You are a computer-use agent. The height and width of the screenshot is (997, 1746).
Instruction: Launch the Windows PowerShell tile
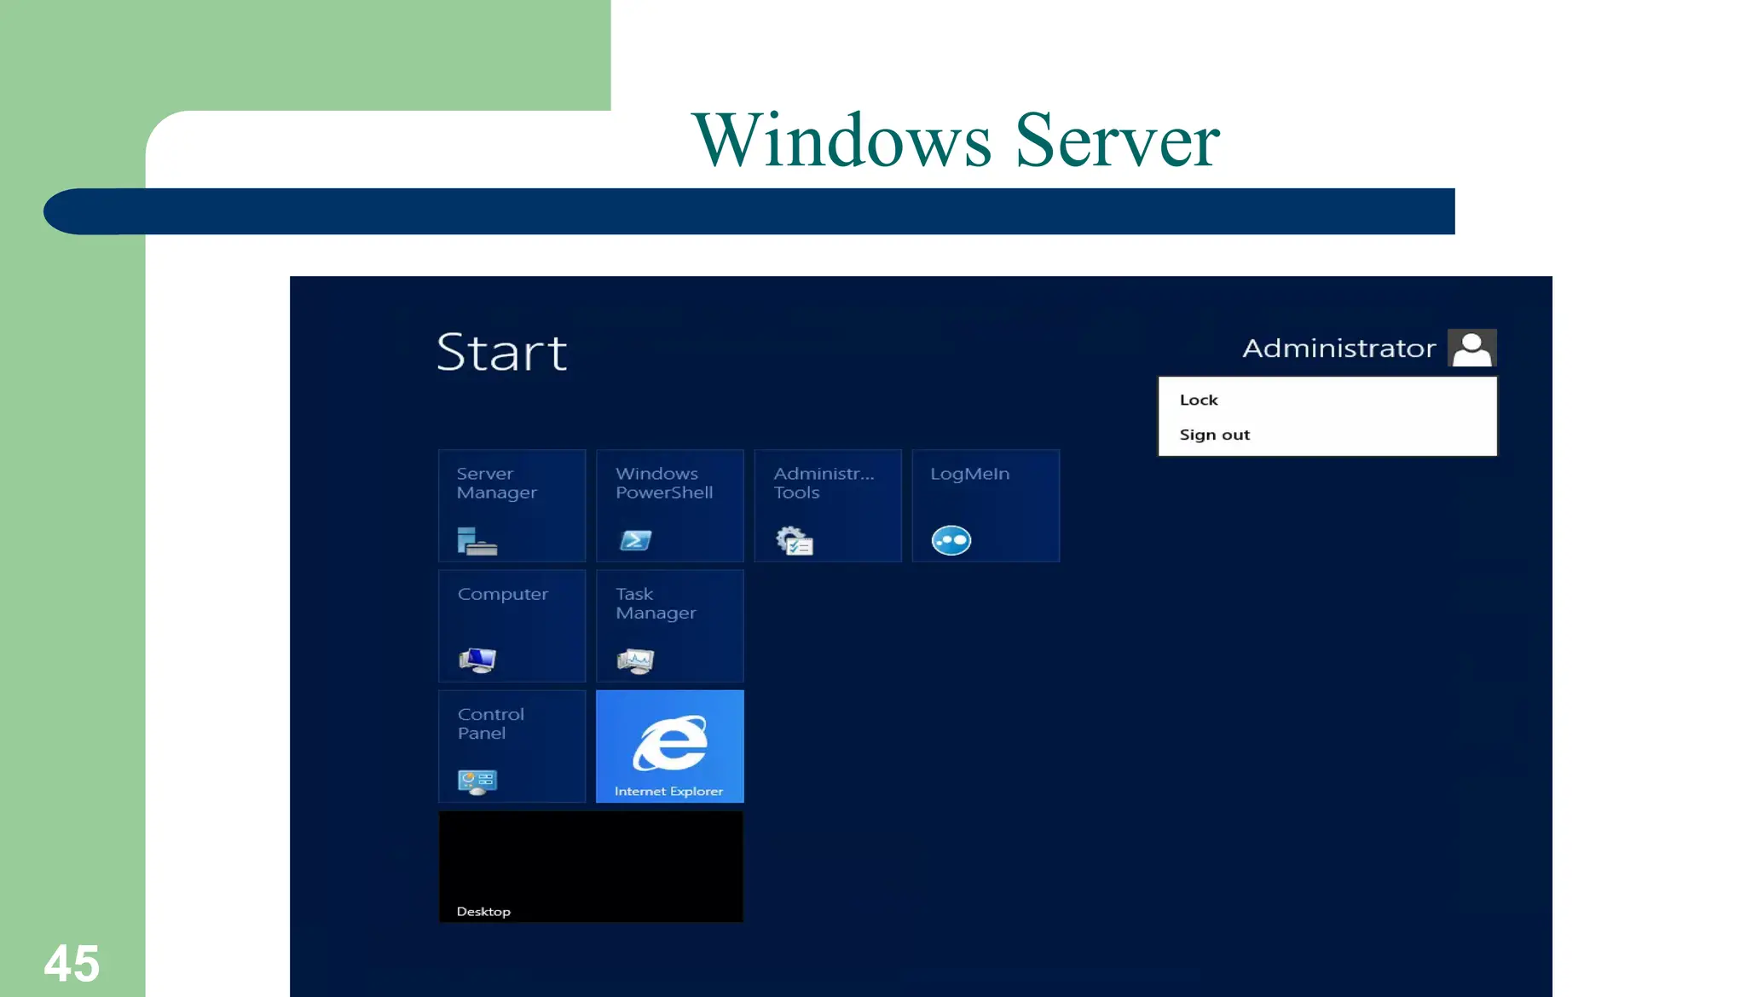pos(669,505)
